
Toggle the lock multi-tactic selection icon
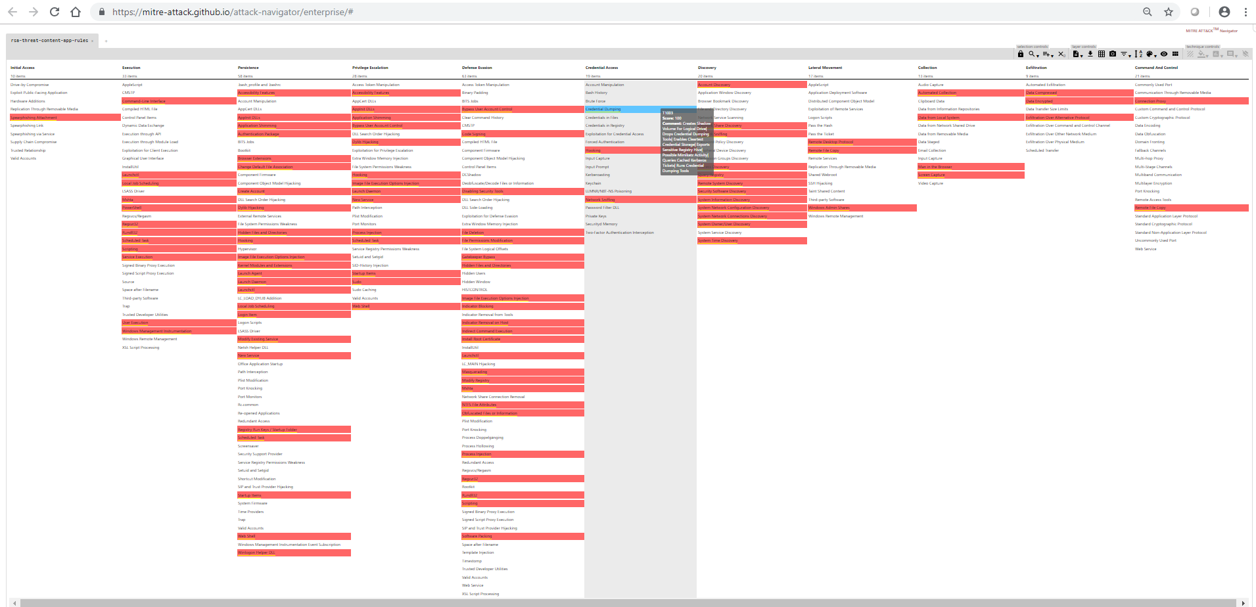tap(1021, 54)
